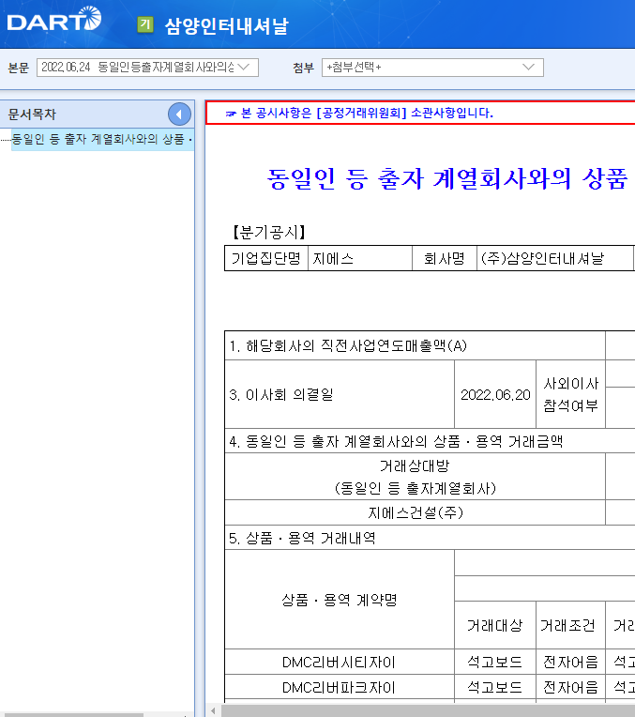Click the document pane horizontal scrollbar track
Image resolution: width=635 pixels, height=717 pixels.
pyautogui.click(x=428, y=710)
